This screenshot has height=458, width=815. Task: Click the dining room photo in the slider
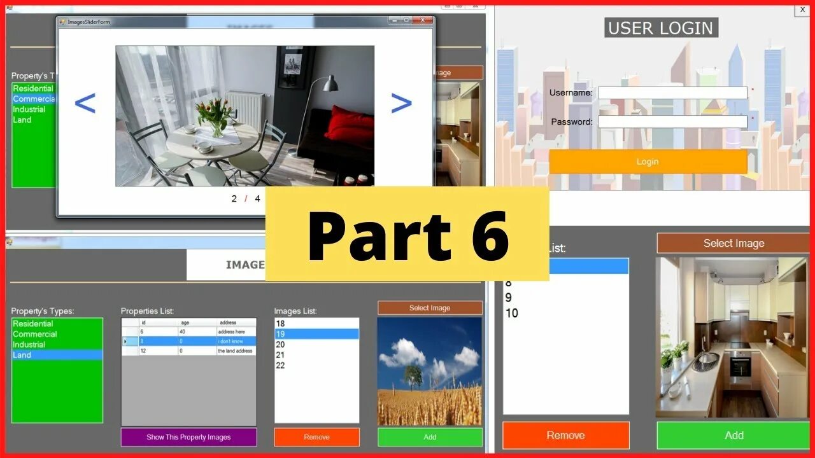244,116
